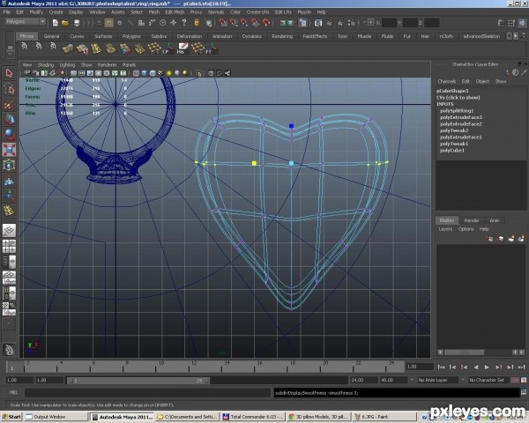
Task: Switch to the Deformation shelf tab
Action: 190,36
